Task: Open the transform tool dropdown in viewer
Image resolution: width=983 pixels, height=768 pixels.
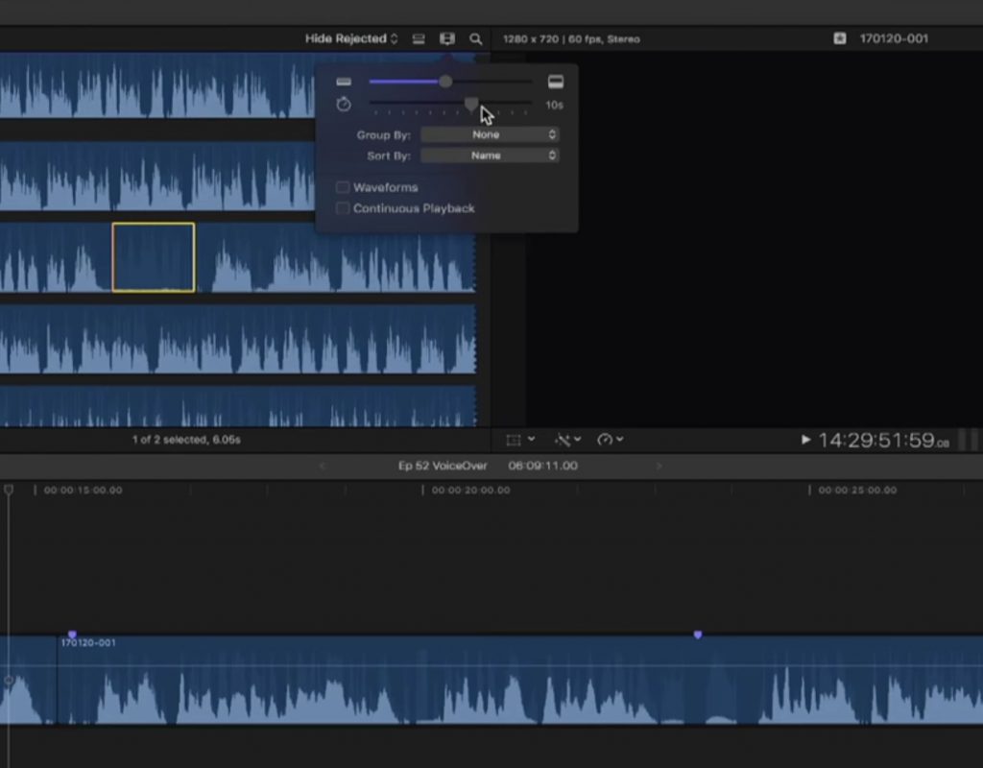Action: tap(520, 440)
